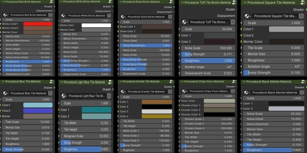The image size is (307, 153).
Task: Click Procedural Red Brick Material name field
Action: (x=28, y=15)
